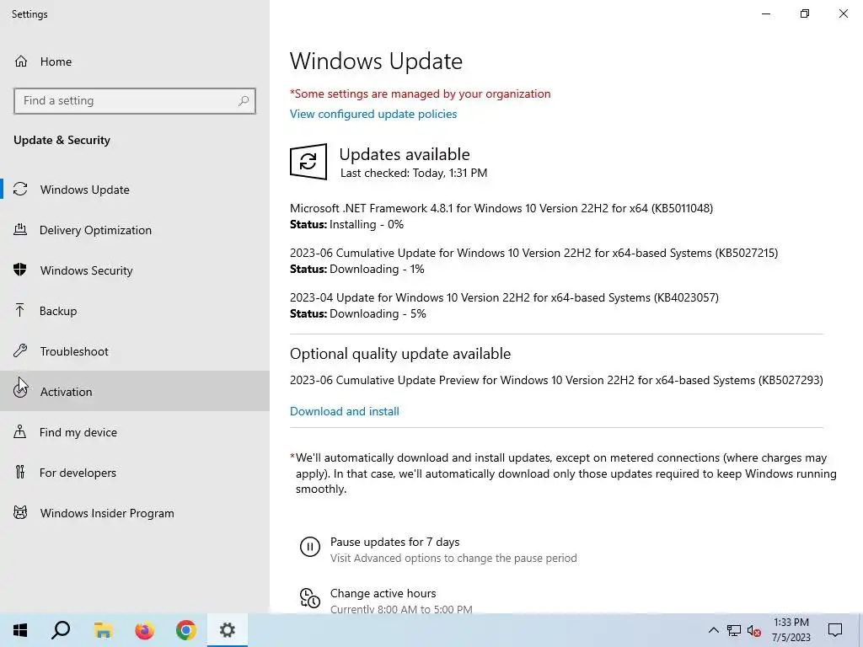
Task: Launch Firefox from the taskbar
Action: point(145,630)
